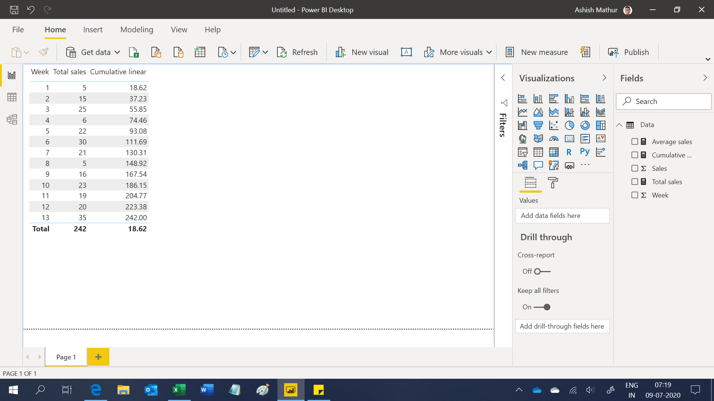The image size is (714, 401).
Task: Open Outlook from the Windows taskbar
Action: click(151, 390)
